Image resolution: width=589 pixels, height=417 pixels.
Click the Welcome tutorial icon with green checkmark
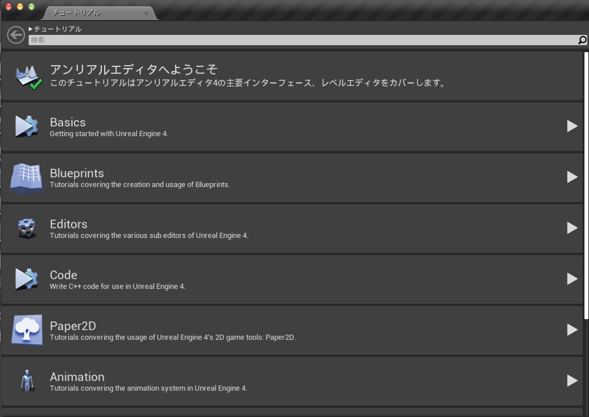29,78
